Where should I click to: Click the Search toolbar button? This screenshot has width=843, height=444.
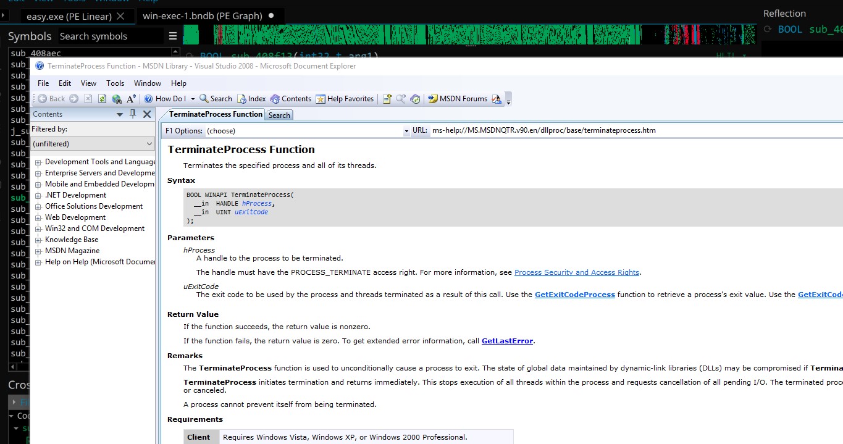pyautogui.click(x=216, y=99)
